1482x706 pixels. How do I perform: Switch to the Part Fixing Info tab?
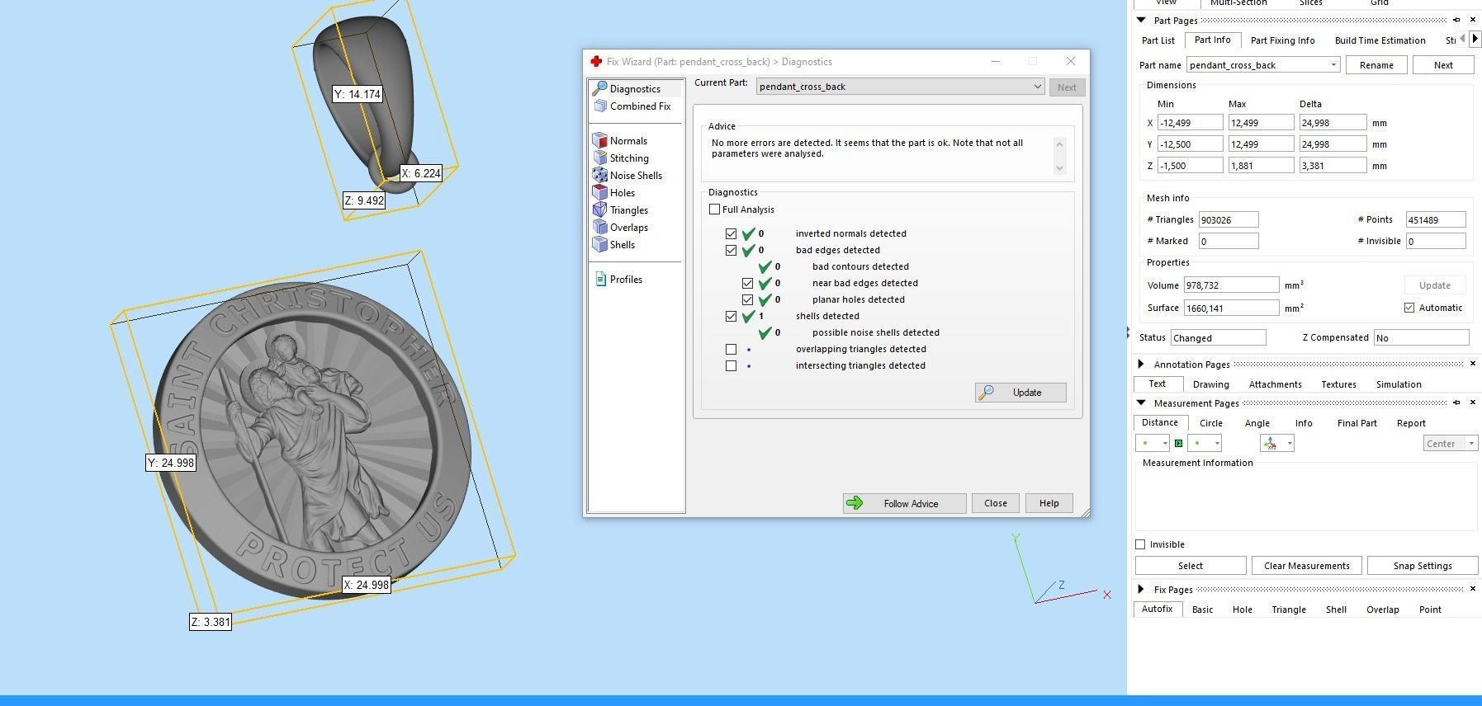(x=1282, y=40)
